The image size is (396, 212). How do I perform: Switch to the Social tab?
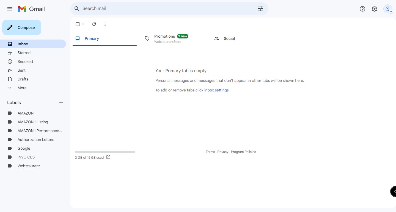coord(244,38)
